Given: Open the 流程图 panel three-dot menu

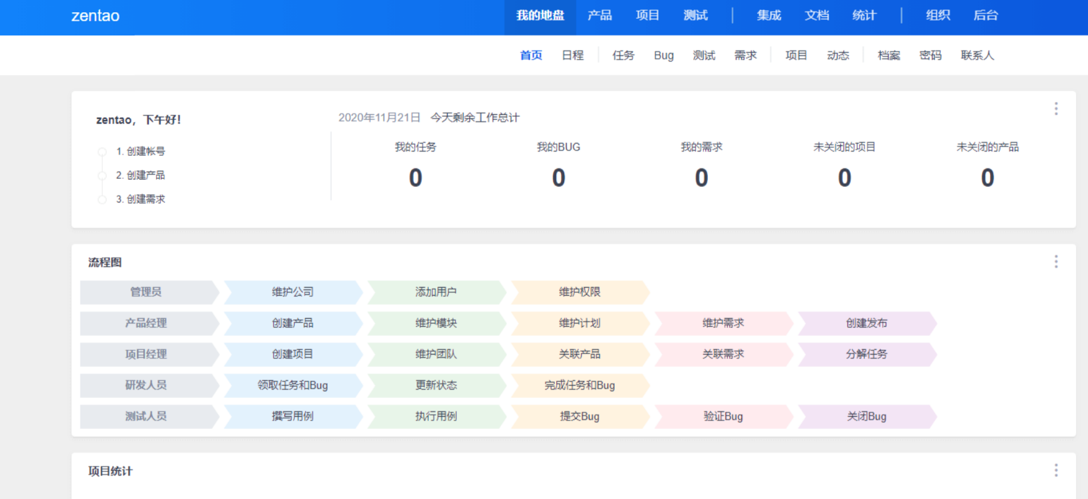Looking at the screenshot, I should click(1056, 262).
